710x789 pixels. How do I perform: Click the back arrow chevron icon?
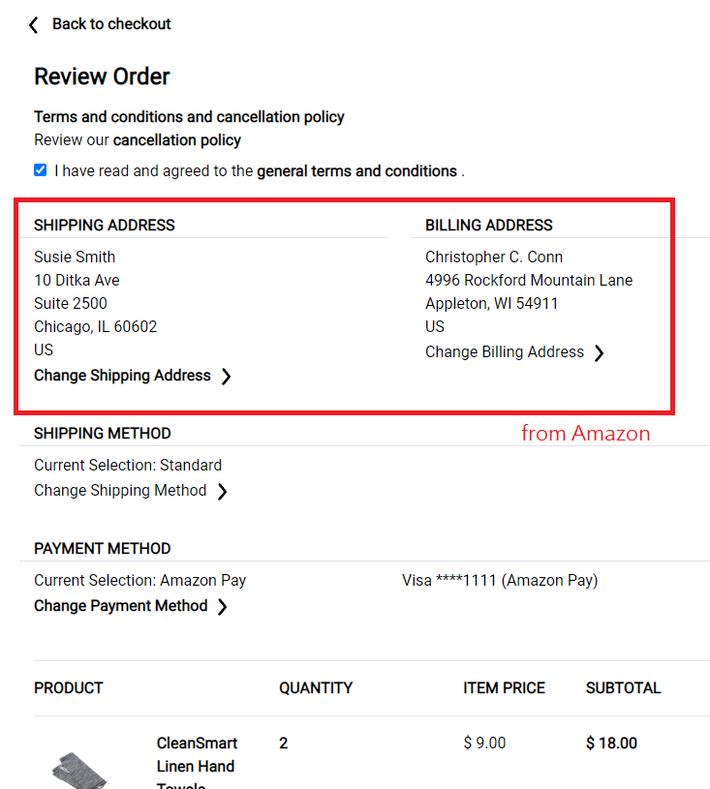pos(34,24)
